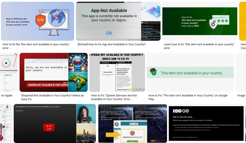Open the OpenAI Not Available thumbnail image

click(x=117, y=72)
